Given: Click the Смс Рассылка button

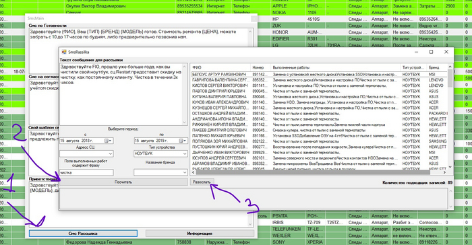Looking at the screenshot, I should click(x=83, y=234).
